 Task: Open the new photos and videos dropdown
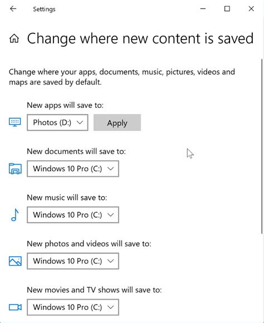[73, 261]
